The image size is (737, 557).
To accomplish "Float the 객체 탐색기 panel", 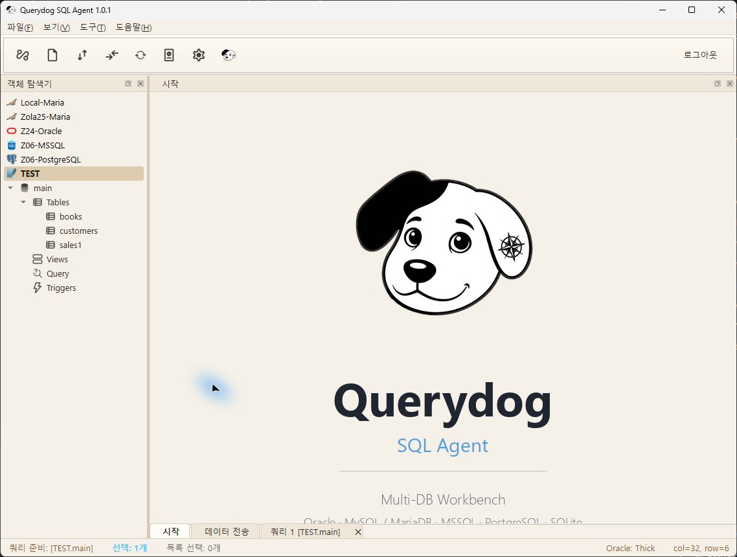I will [128, 84].
